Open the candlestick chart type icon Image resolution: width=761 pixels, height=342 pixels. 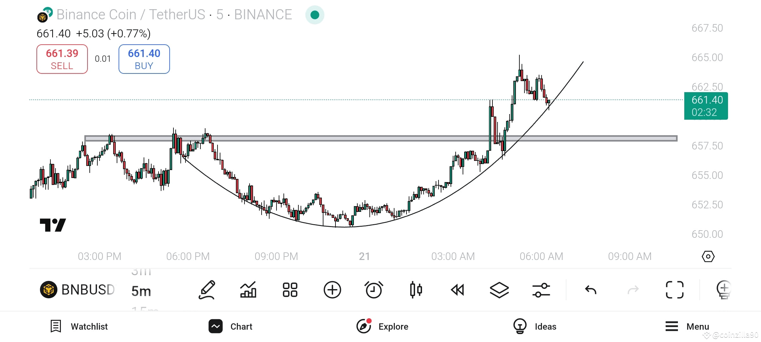(416, 290)
